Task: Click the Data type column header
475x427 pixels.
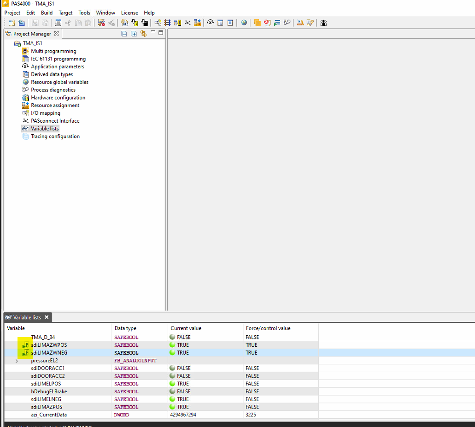Action: point(140,328)
